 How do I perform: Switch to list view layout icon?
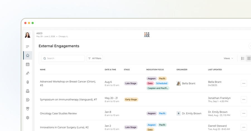[x=243, y=58]
